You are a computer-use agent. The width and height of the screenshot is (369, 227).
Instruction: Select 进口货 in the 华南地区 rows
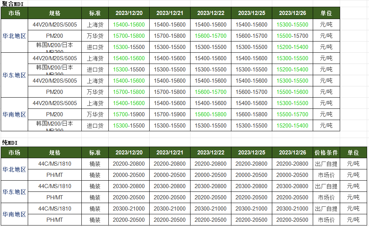tap(95, 126)
